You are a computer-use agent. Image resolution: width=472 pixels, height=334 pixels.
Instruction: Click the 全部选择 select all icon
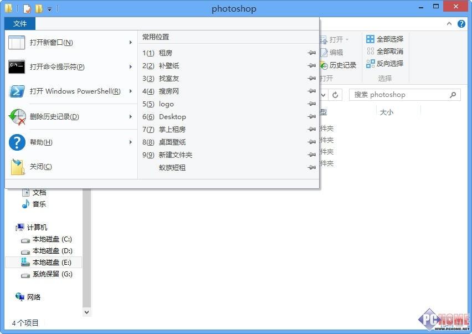(x=370, y=39)
